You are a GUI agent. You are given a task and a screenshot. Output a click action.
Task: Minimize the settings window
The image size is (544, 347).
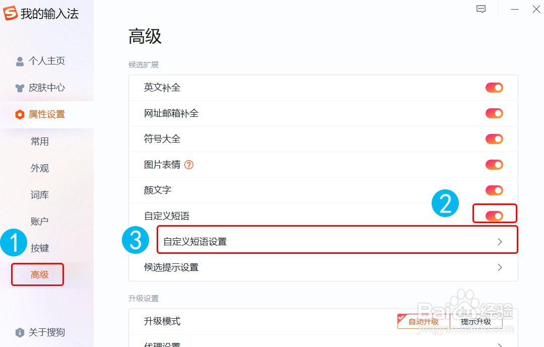pos(514,9)
